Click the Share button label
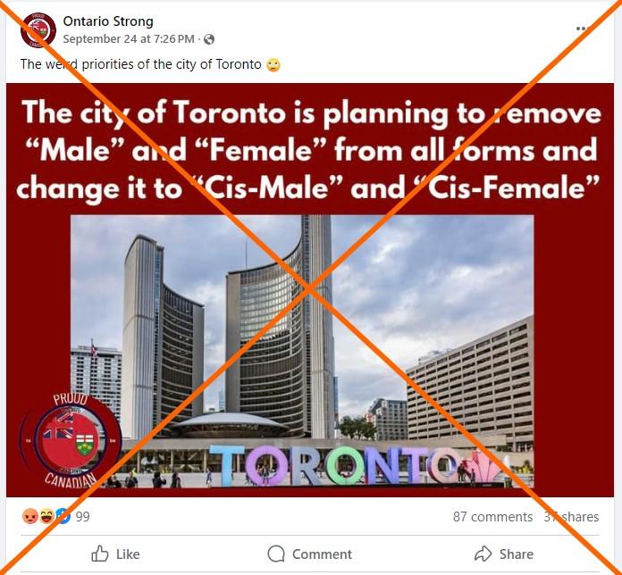The width and height of the screenshot is (622, 575). coord(516,554)
